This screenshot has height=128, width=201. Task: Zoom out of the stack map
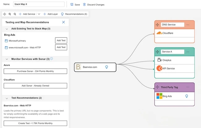[x=15, y=14]
